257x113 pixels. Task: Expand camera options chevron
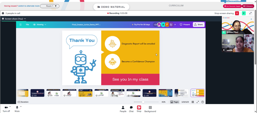click(10, 106)
